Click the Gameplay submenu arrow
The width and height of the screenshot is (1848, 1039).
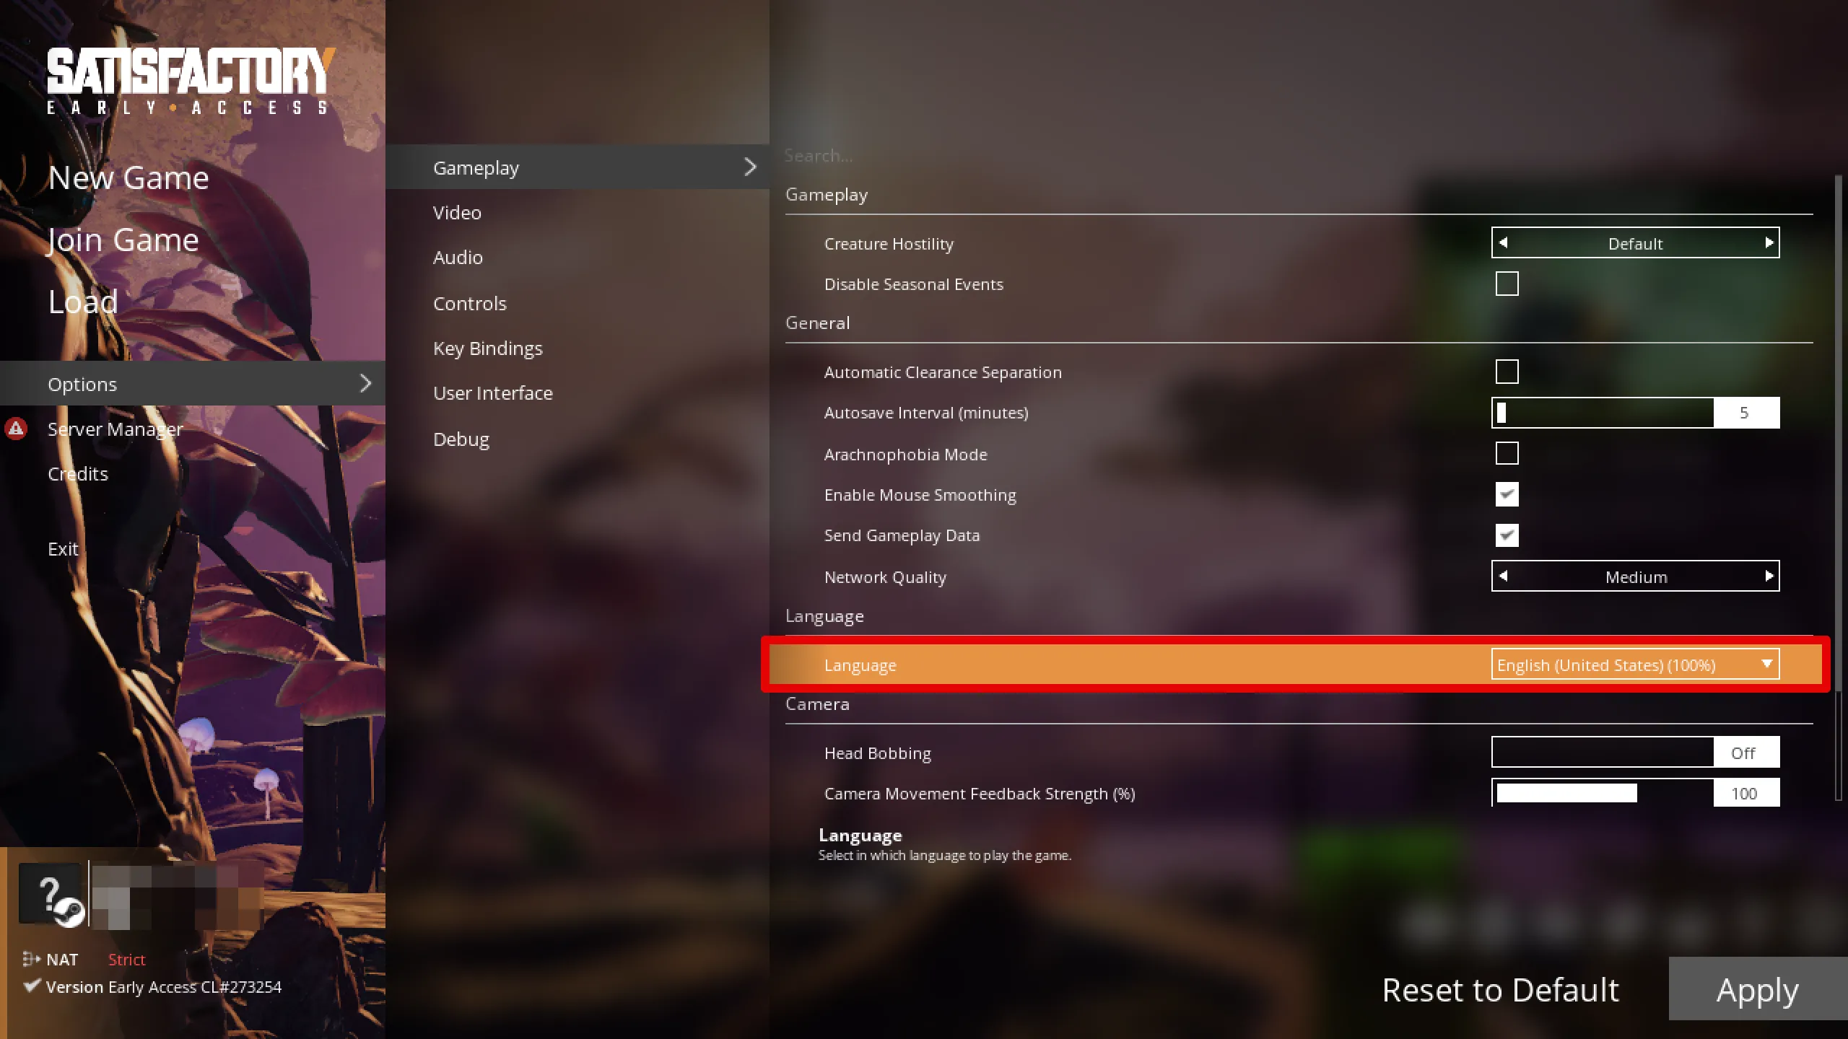pos(750,166)
